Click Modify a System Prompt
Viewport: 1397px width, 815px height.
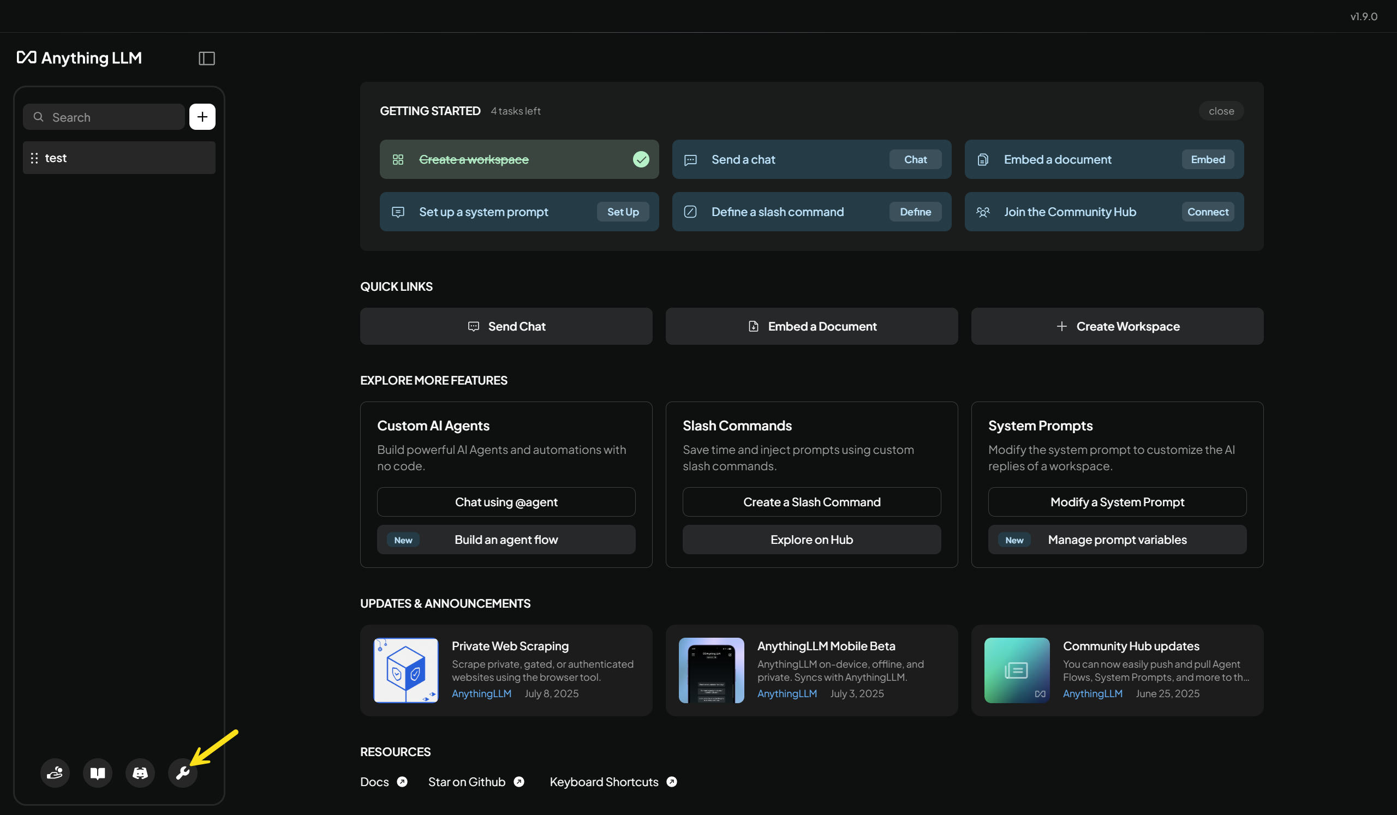coord(1117,502)
